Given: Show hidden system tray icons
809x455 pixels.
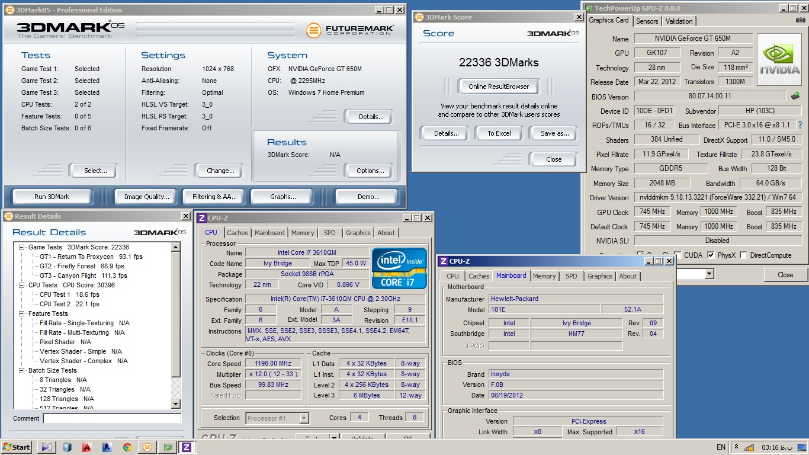Looking at the screenshot, I should click(x=736, y=447).
